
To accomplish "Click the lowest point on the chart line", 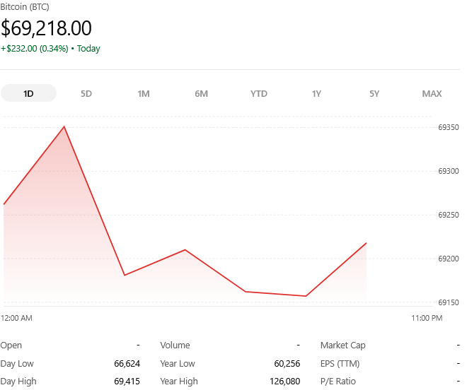I will tap(306, 296).
